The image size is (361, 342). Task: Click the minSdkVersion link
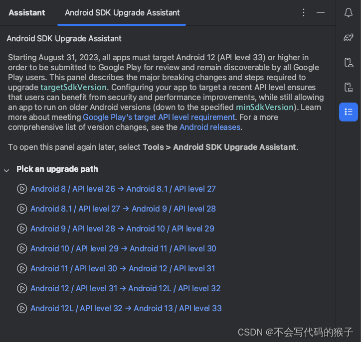click(x=265, y=108)
